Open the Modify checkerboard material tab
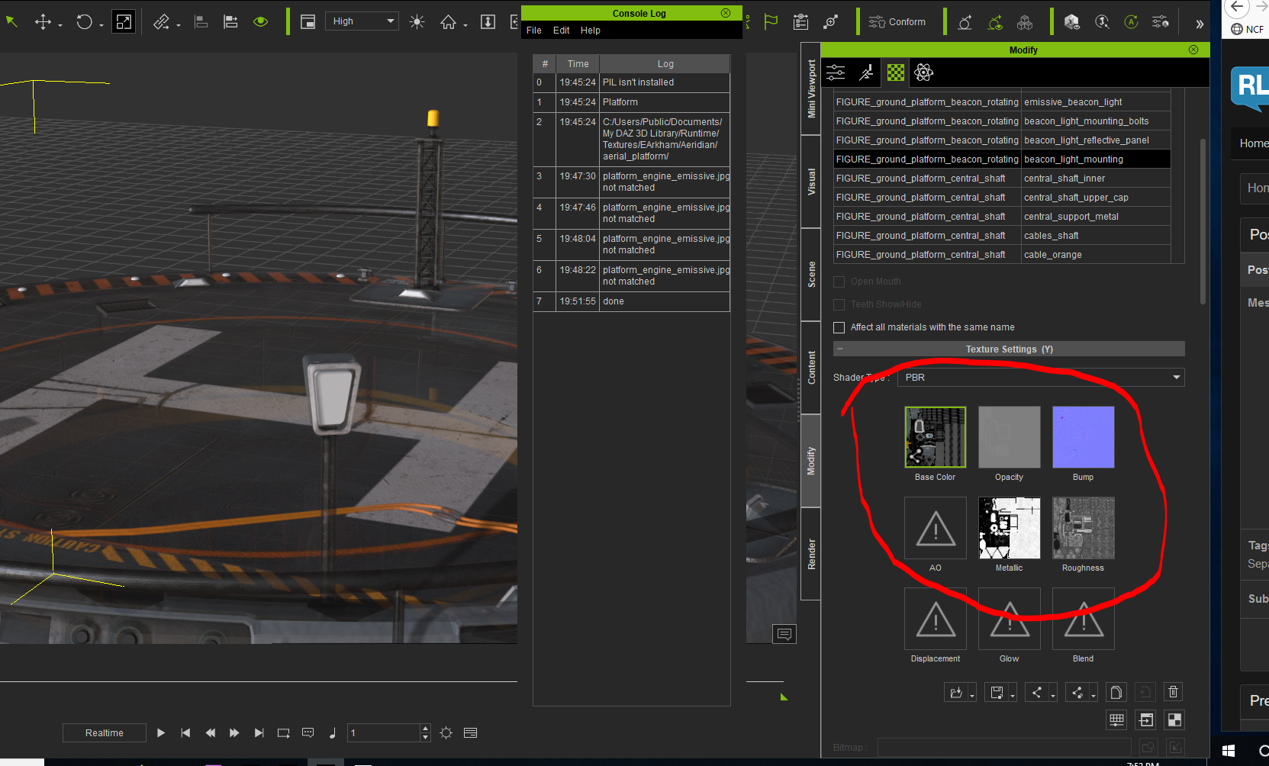 coord(896,72)
